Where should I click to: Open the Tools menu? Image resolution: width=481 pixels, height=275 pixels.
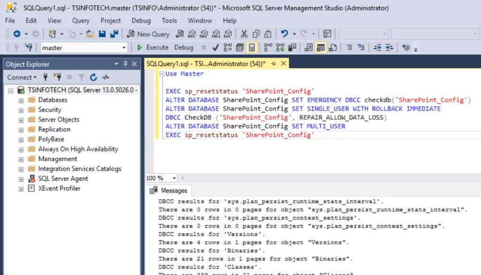pyautogui.click(x=169, y=21)
